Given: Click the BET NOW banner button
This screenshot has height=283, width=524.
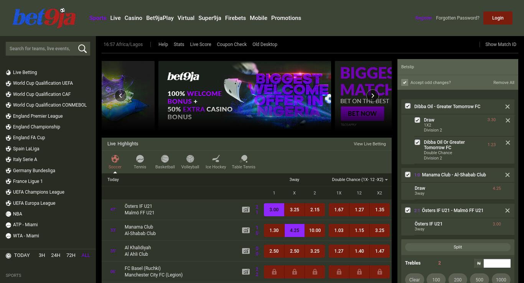Looking at the screenshot, I should [362, 114].
